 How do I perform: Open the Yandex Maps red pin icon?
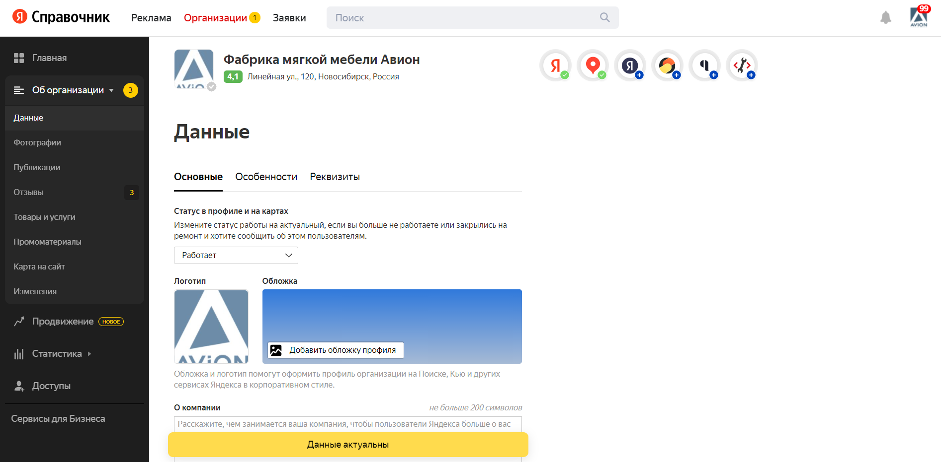click(593, 65)
